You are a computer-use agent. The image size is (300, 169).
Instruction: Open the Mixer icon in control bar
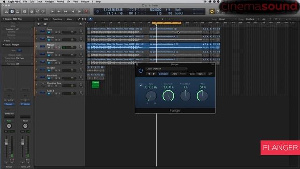[x=37, y=11]
